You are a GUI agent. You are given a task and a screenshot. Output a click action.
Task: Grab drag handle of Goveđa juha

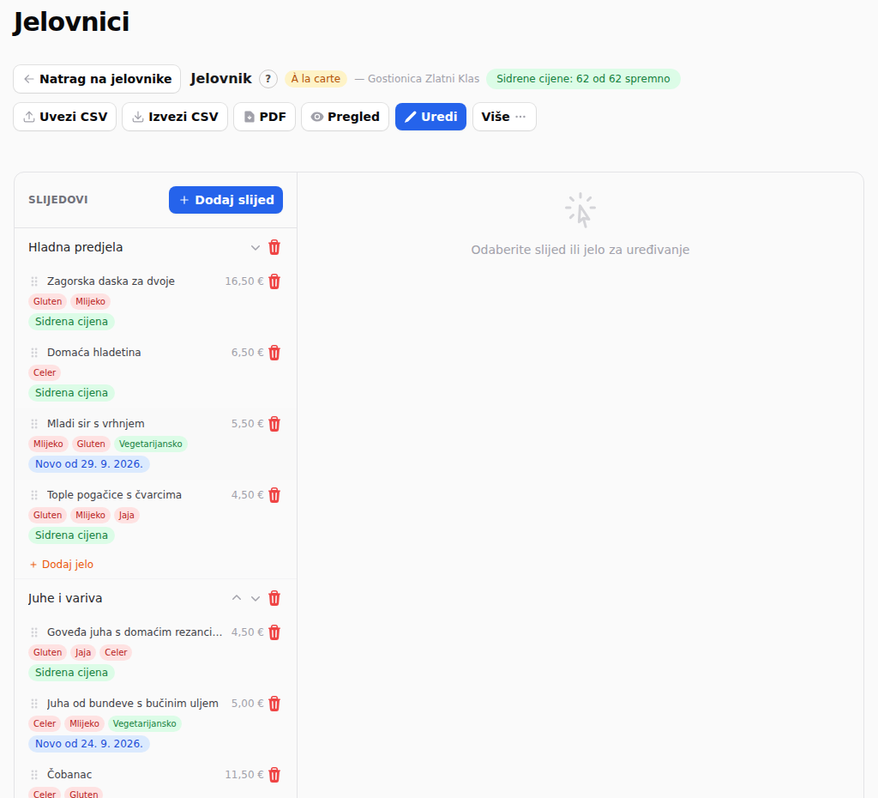tap(34, 632)
